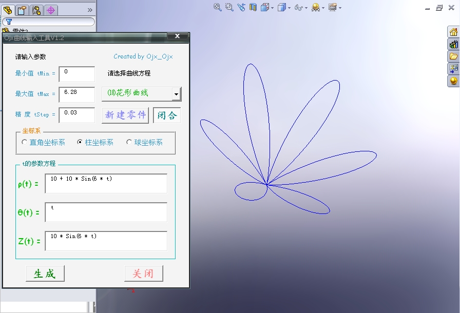Image resolution: width=460 pixels, height=313 pixels.
Task: Click the tMin minimum value field
Action: point(77,74)
